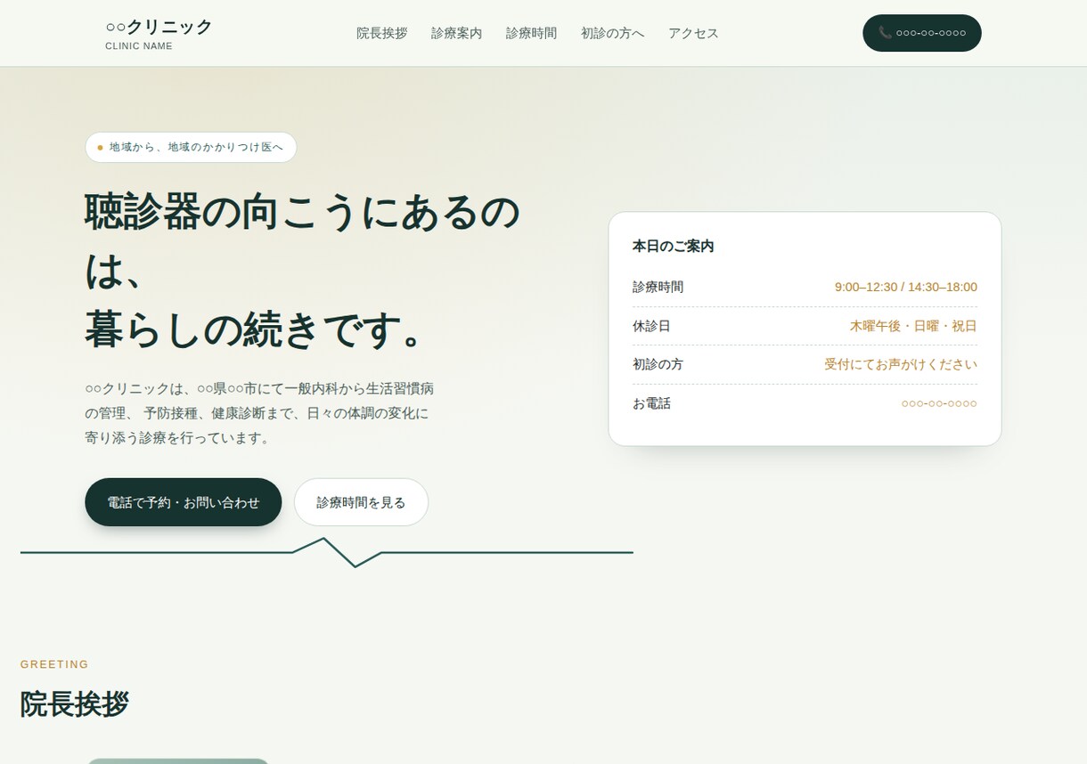Click the 診療時間 label in info card

(658, 287)
